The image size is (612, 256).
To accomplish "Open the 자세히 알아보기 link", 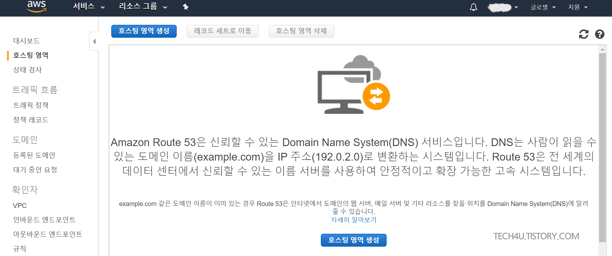I will [x=353, y=220].
